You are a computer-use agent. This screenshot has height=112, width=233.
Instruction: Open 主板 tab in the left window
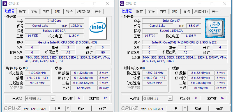[34, 11]
